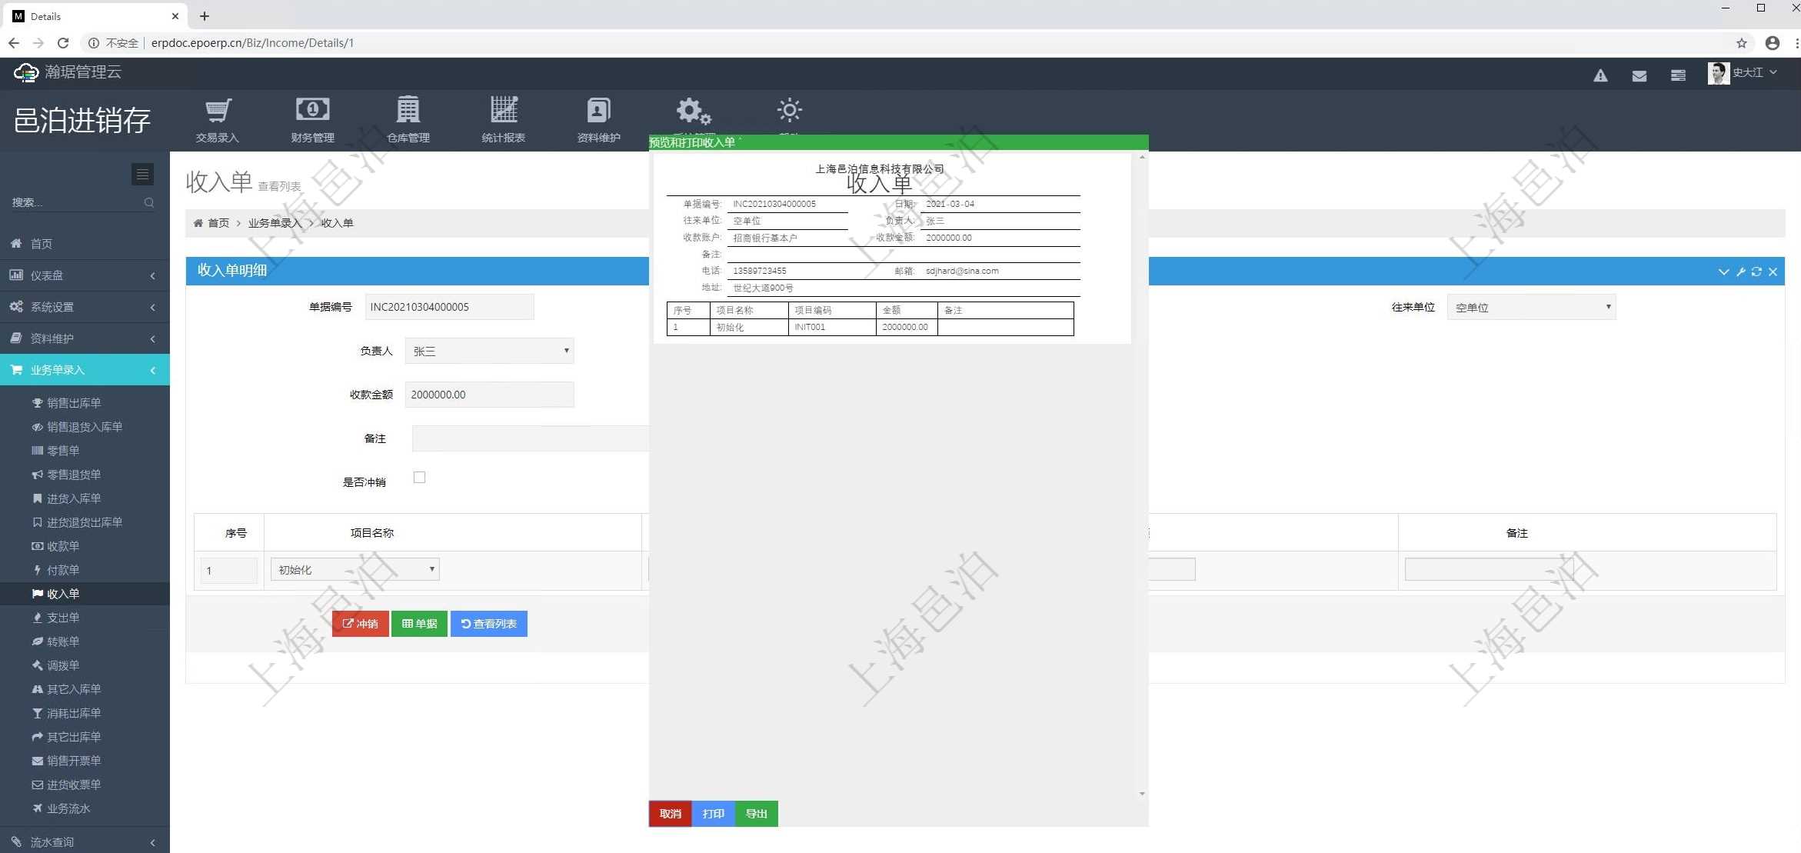Click the warning triangle alert icon
This screenshot has width=1801, height=853.
click(x=1600, y=75)
